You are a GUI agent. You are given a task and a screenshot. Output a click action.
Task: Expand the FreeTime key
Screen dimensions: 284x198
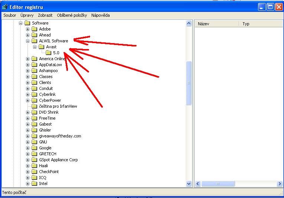click(x=27, y=118)
